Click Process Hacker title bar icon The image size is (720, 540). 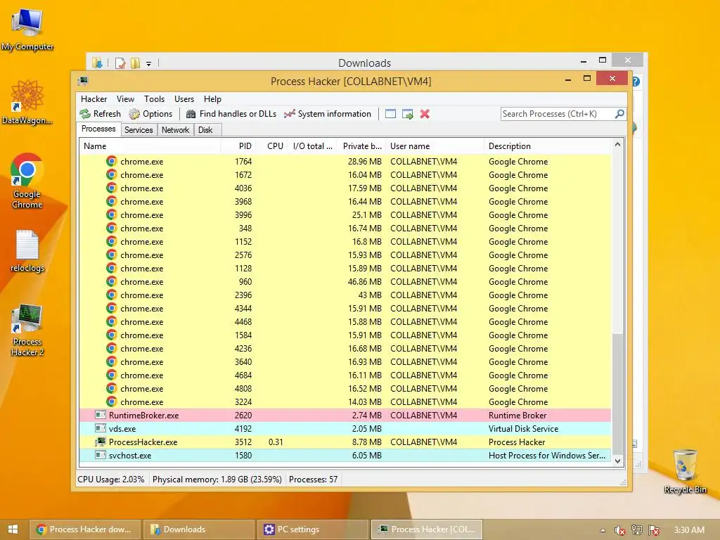83,82
